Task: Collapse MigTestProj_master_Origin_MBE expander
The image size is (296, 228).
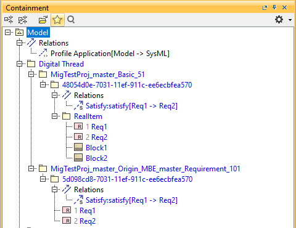Action: click(31, 169)
